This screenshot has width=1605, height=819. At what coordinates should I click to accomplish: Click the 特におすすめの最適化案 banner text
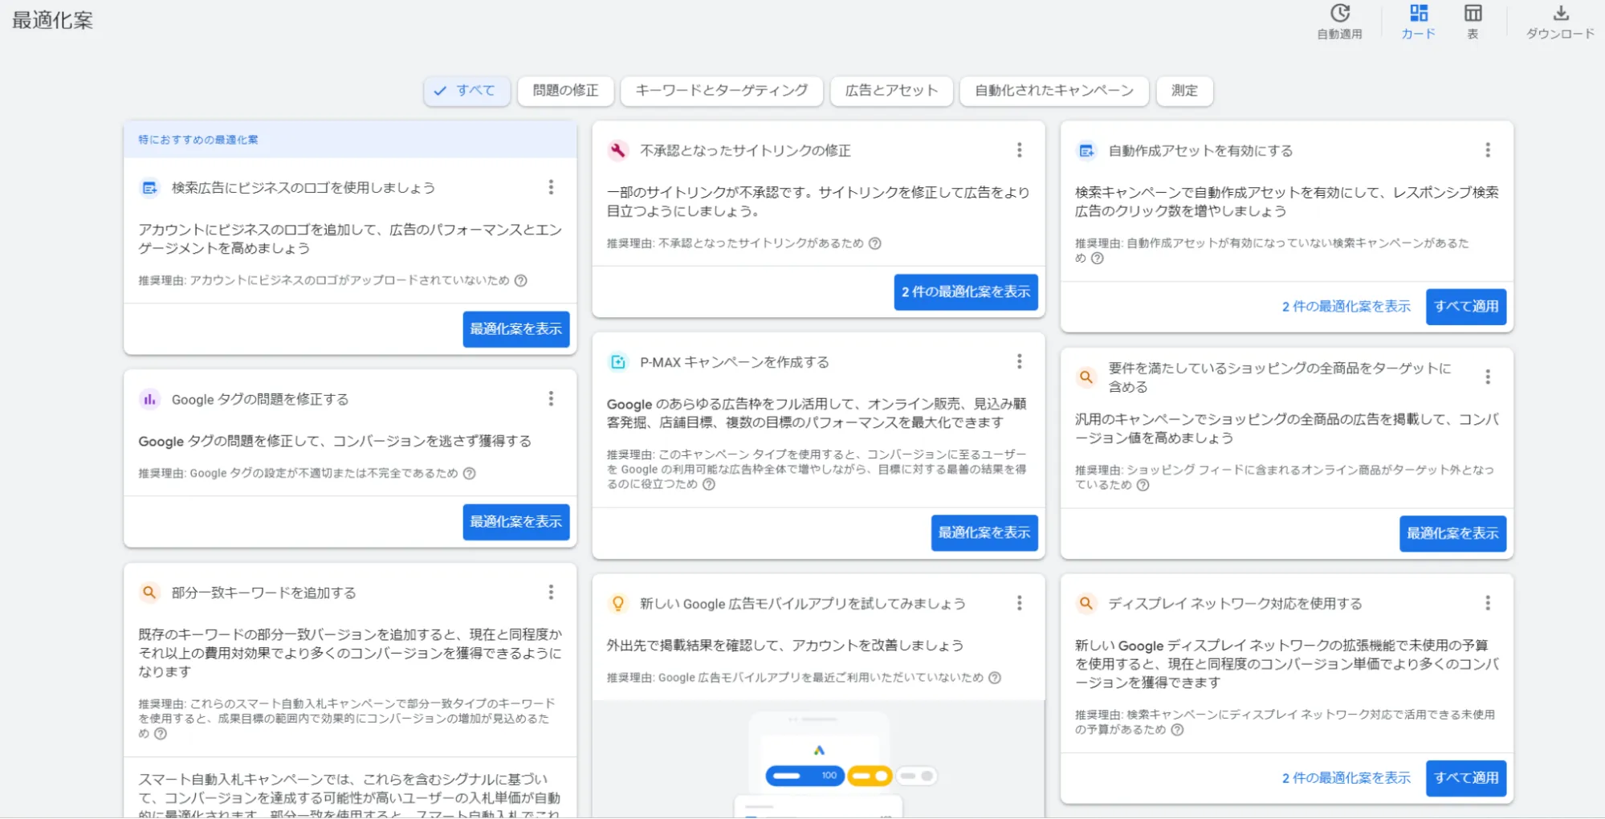198,140
